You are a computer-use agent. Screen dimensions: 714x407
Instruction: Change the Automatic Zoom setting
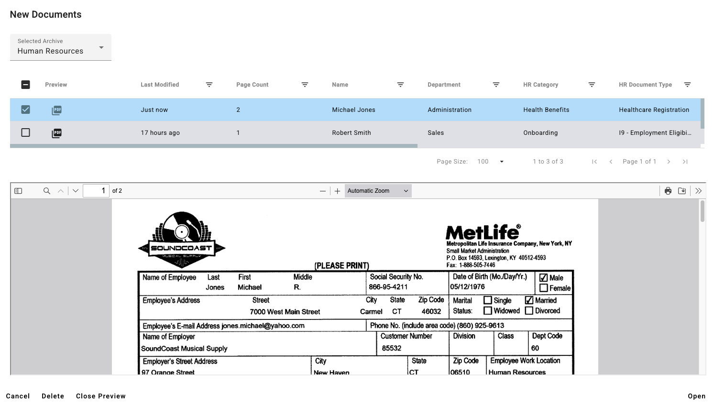(377, 190)
